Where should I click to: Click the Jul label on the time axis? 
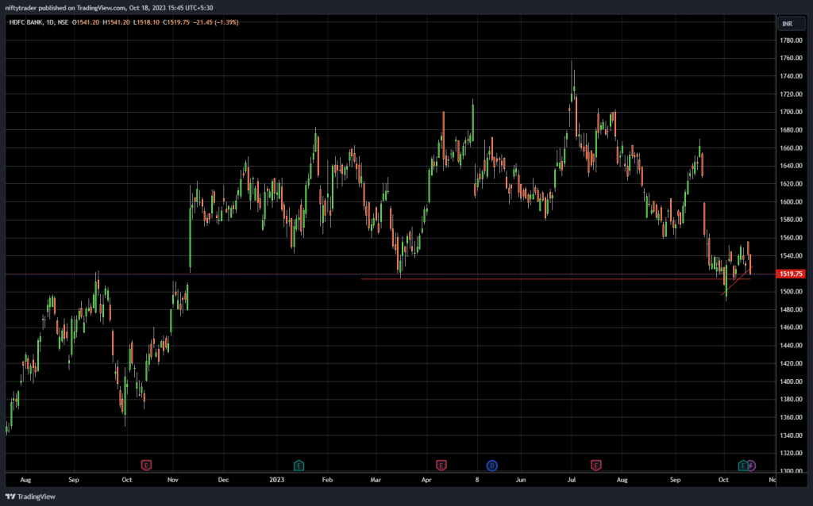point(572,480)
